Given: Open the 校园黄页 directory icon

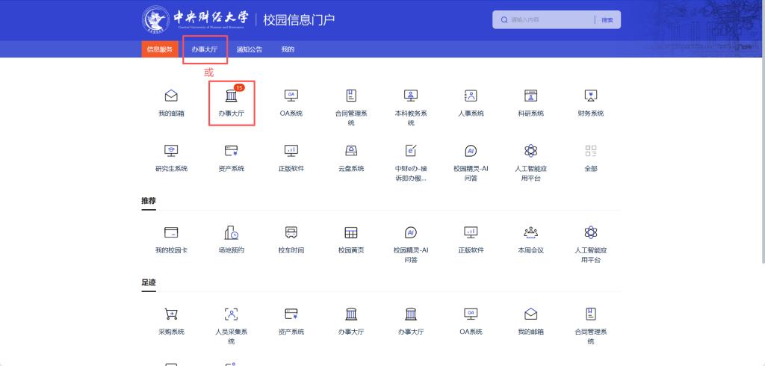Looking at the screenshot, I should coord(350,233).
